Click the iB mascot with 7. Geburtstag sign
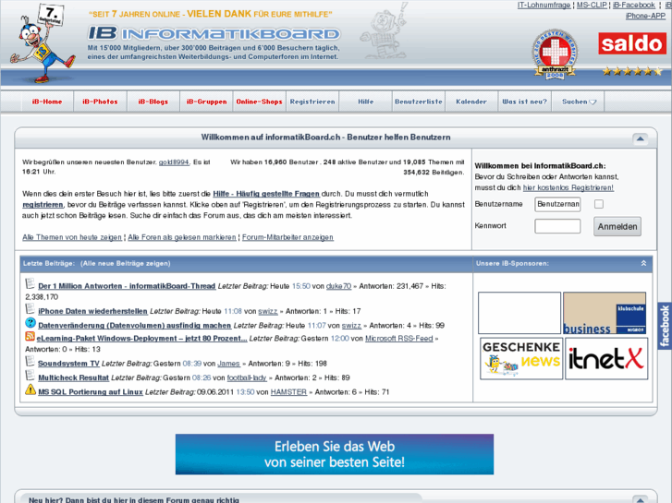 [x=42, y=42]
